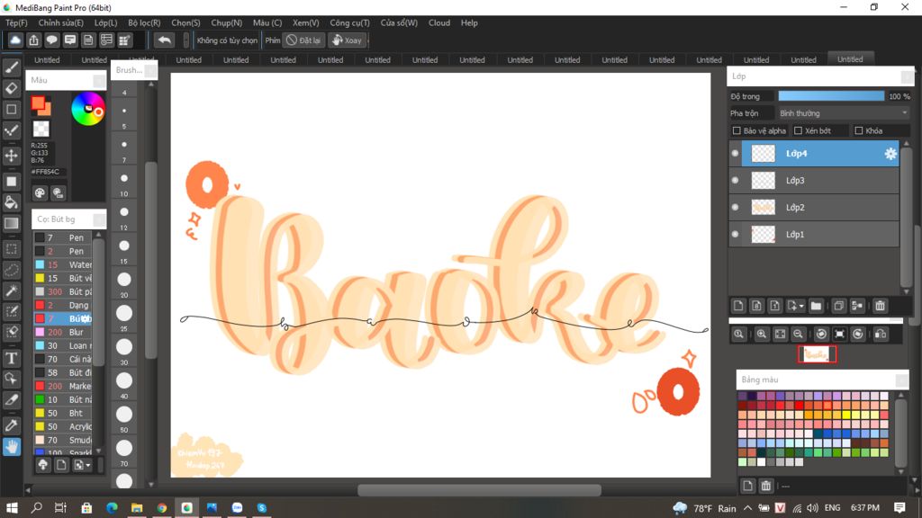The width and height of the screenshot is (922, 518).
Task: Toggle Xén bớt checkbox
Action: tap(798, 130)
